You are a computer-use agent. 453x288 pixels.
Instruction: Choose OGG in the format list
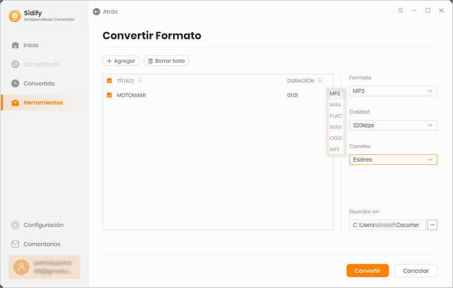pyautogui.click(x=336, y=138)
